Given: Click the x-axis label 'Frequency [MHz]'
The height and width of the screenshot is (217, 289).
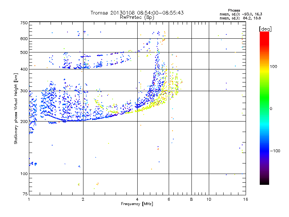Looking at the screenshot, I should point(137,204).
